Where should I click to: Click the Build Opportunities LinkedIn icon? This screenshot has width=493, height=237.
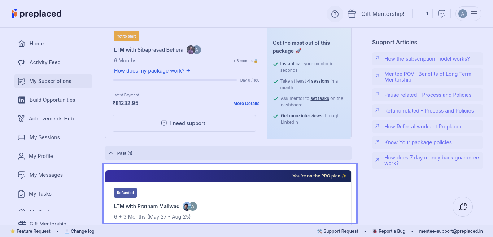[22, 100]
